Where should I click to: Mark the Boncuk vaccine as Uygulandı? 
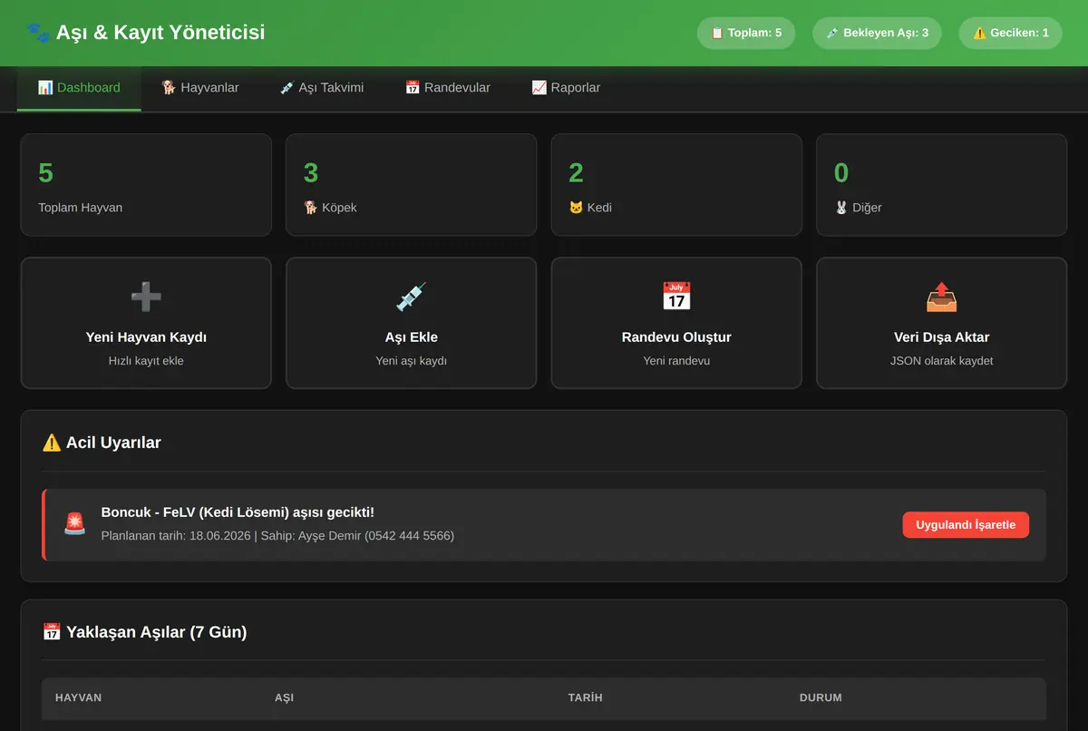point(966,525)
